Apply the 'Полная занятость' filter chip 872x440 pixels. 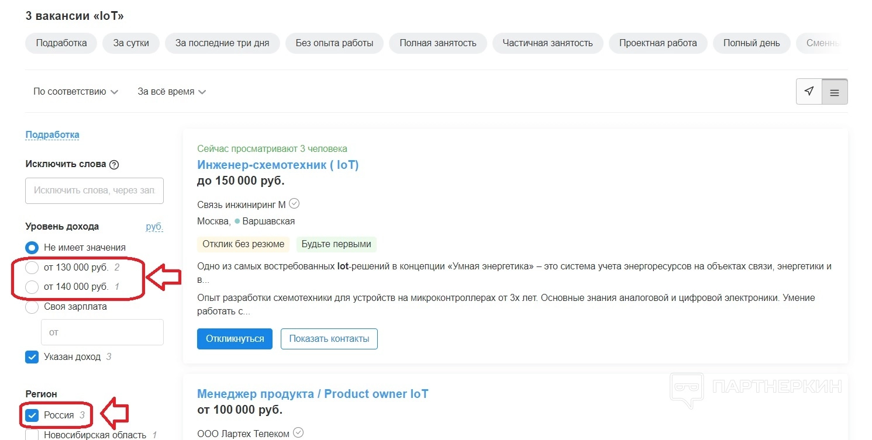tap(437, 43)
